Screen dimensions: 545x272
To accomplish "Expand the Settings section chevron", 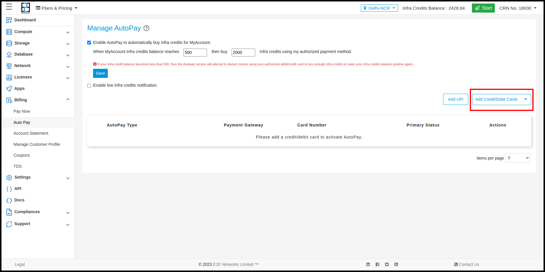I will click(68, 178).
